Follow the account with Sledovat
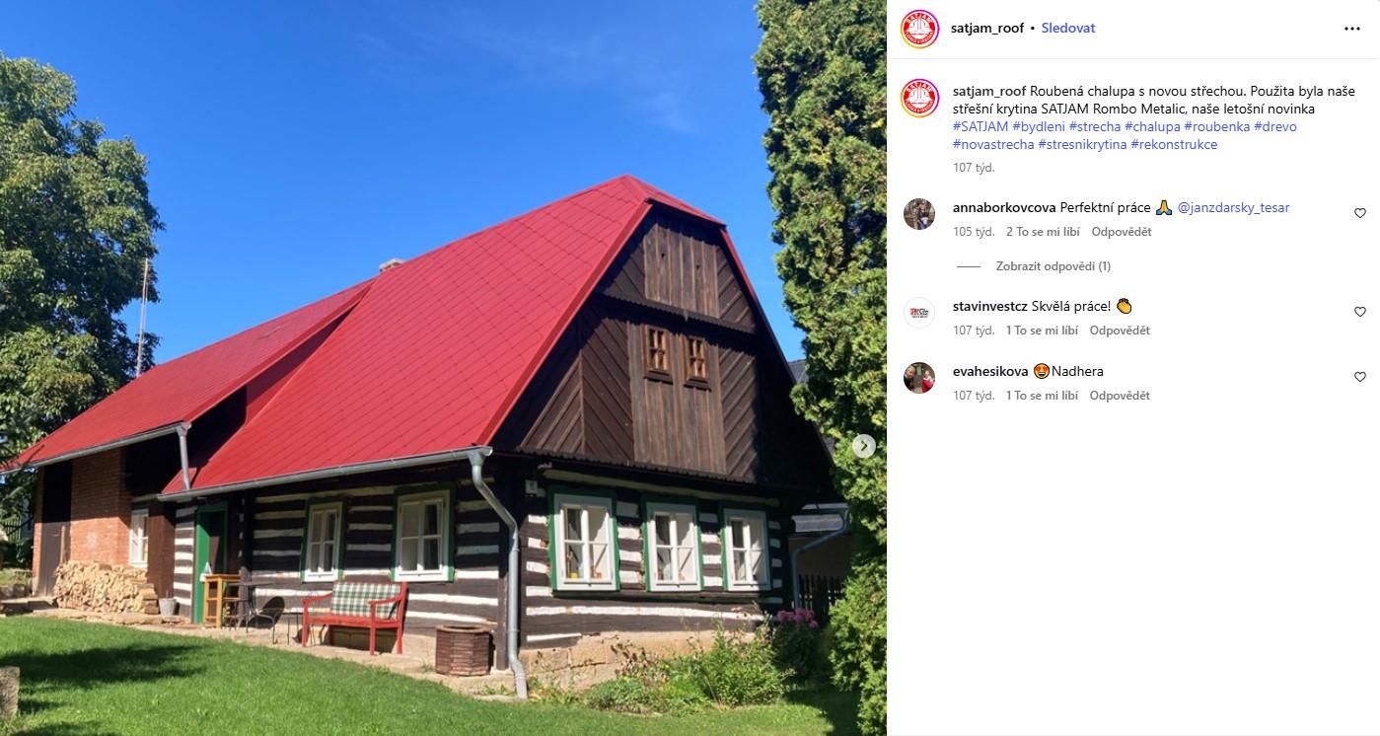 (1068, 29)
